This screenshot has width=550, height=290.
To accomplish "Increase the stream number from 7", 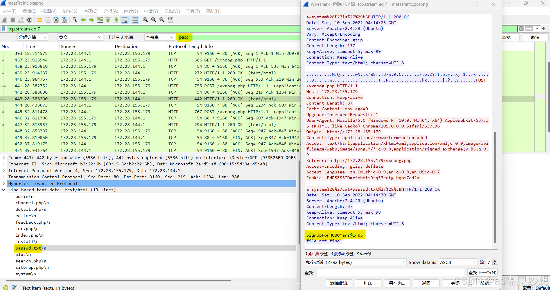I will 495,261.
